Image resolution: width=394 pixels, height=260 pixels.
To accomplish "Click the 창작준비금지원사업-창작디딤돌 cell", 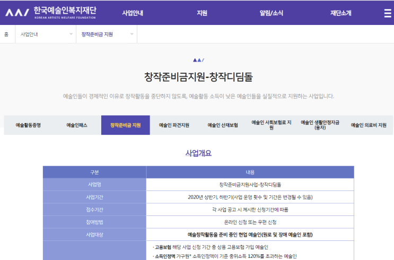I will click(x=250, y=185).
